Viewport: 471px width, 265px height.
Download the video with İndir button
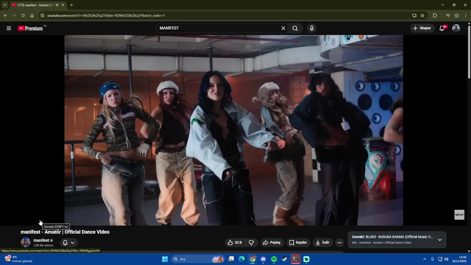323,243
